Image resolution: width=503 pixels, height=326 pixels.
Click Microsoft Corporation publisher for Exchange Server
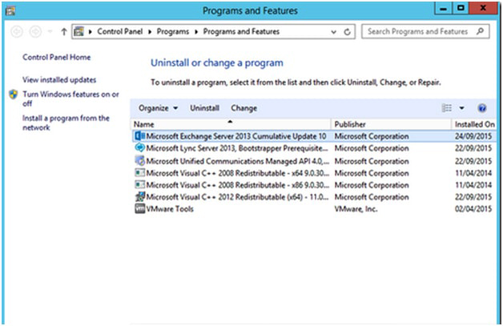pos(372,136)
